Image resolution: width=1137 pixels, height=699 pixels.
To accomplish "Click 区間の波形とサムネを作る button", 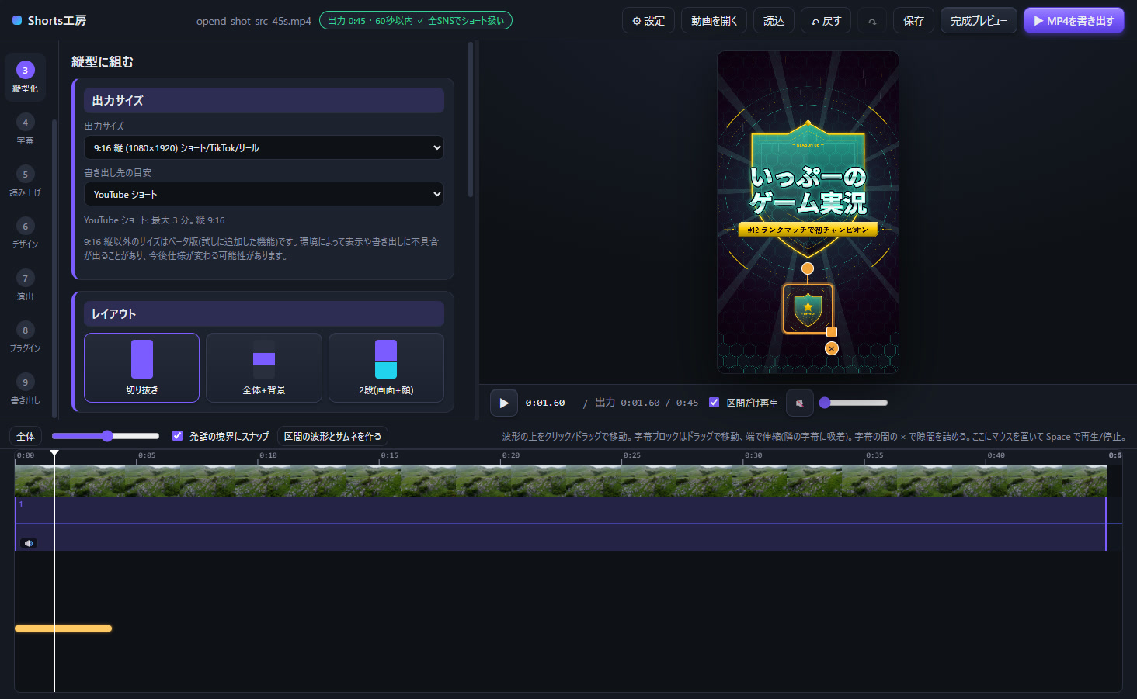I will point(332,436).
